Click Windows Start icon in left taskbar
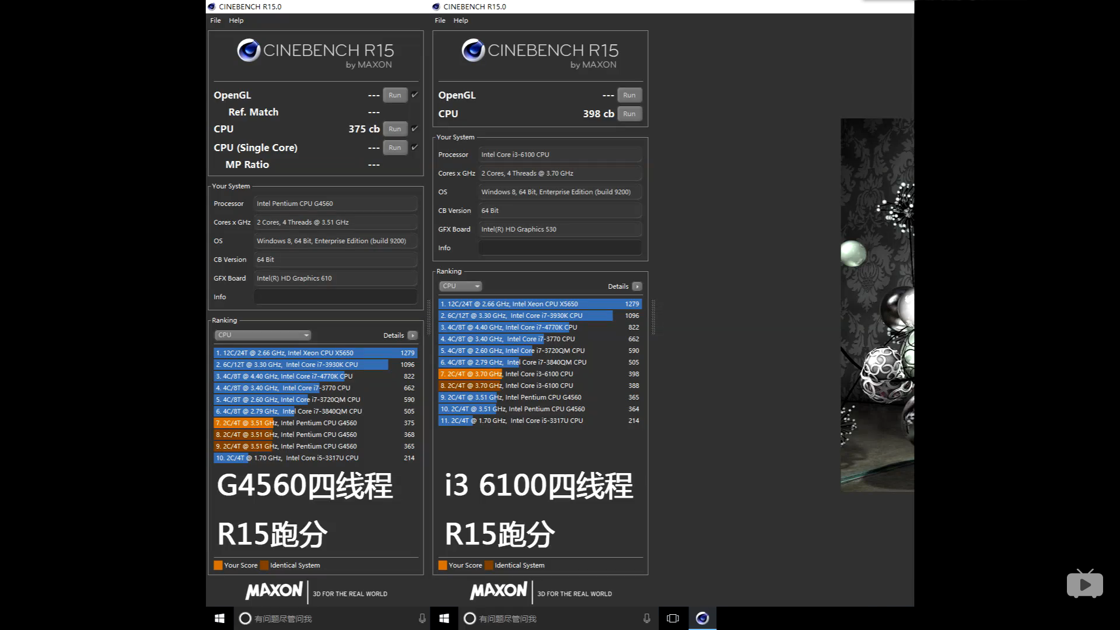This screenshot has height=630, width=1120. [x=219, y=618]
